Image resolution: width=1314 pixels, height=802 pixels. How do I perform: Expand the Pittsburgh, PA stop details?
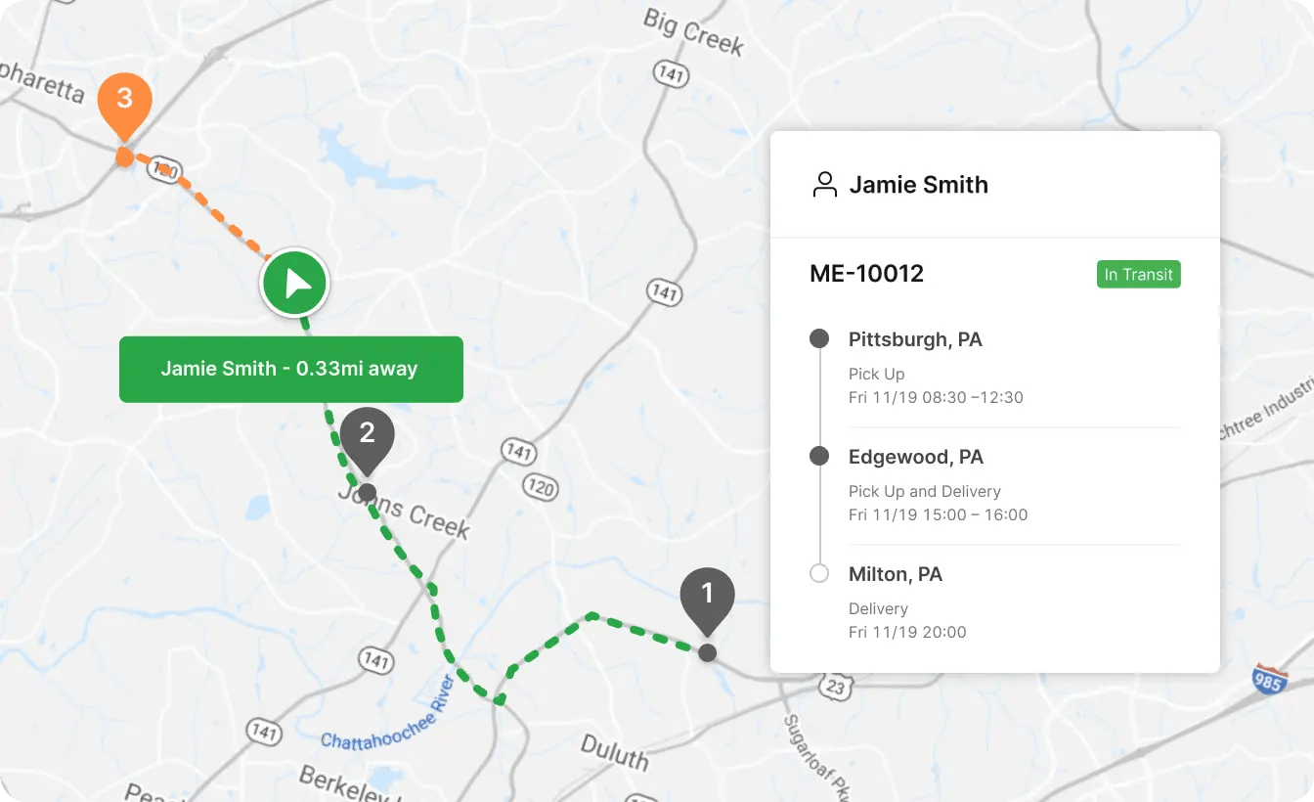point(915,339)
